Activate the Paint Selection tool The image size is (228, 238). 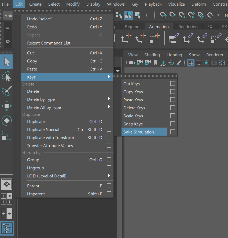pos(7,91)
